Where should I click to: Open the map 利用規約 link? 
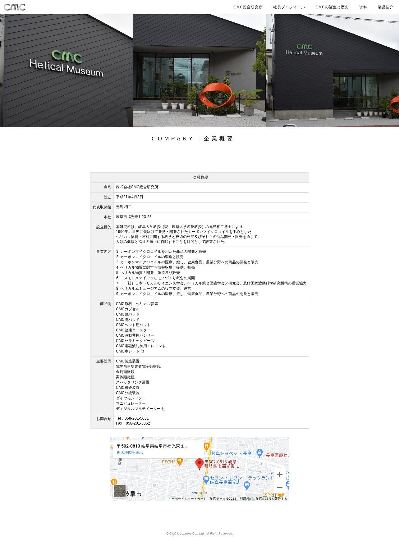(246, 499)
